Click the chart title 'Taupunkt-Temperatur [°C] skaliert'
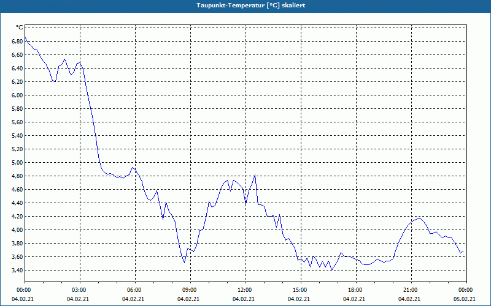This screenshot has height=306, width=491. (251, 6)
